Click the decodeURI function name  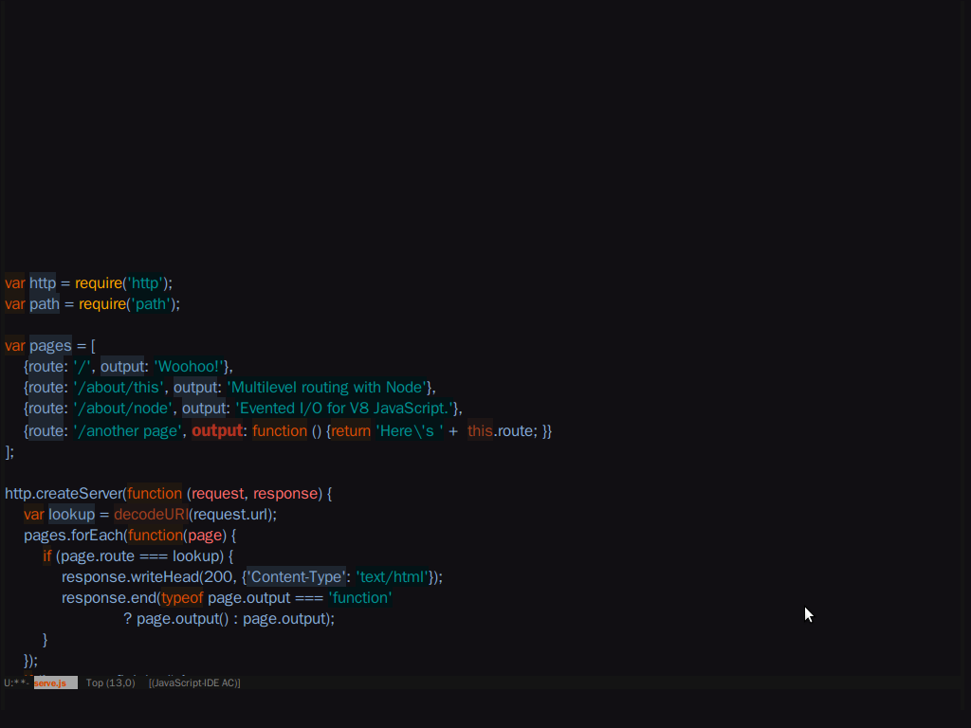pyautogui.click(x=151, y=515)
